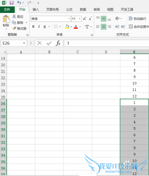Open the Excel application icon menu
The height and width of the screenshot is (176, 149).
click(x=4, y=3)
